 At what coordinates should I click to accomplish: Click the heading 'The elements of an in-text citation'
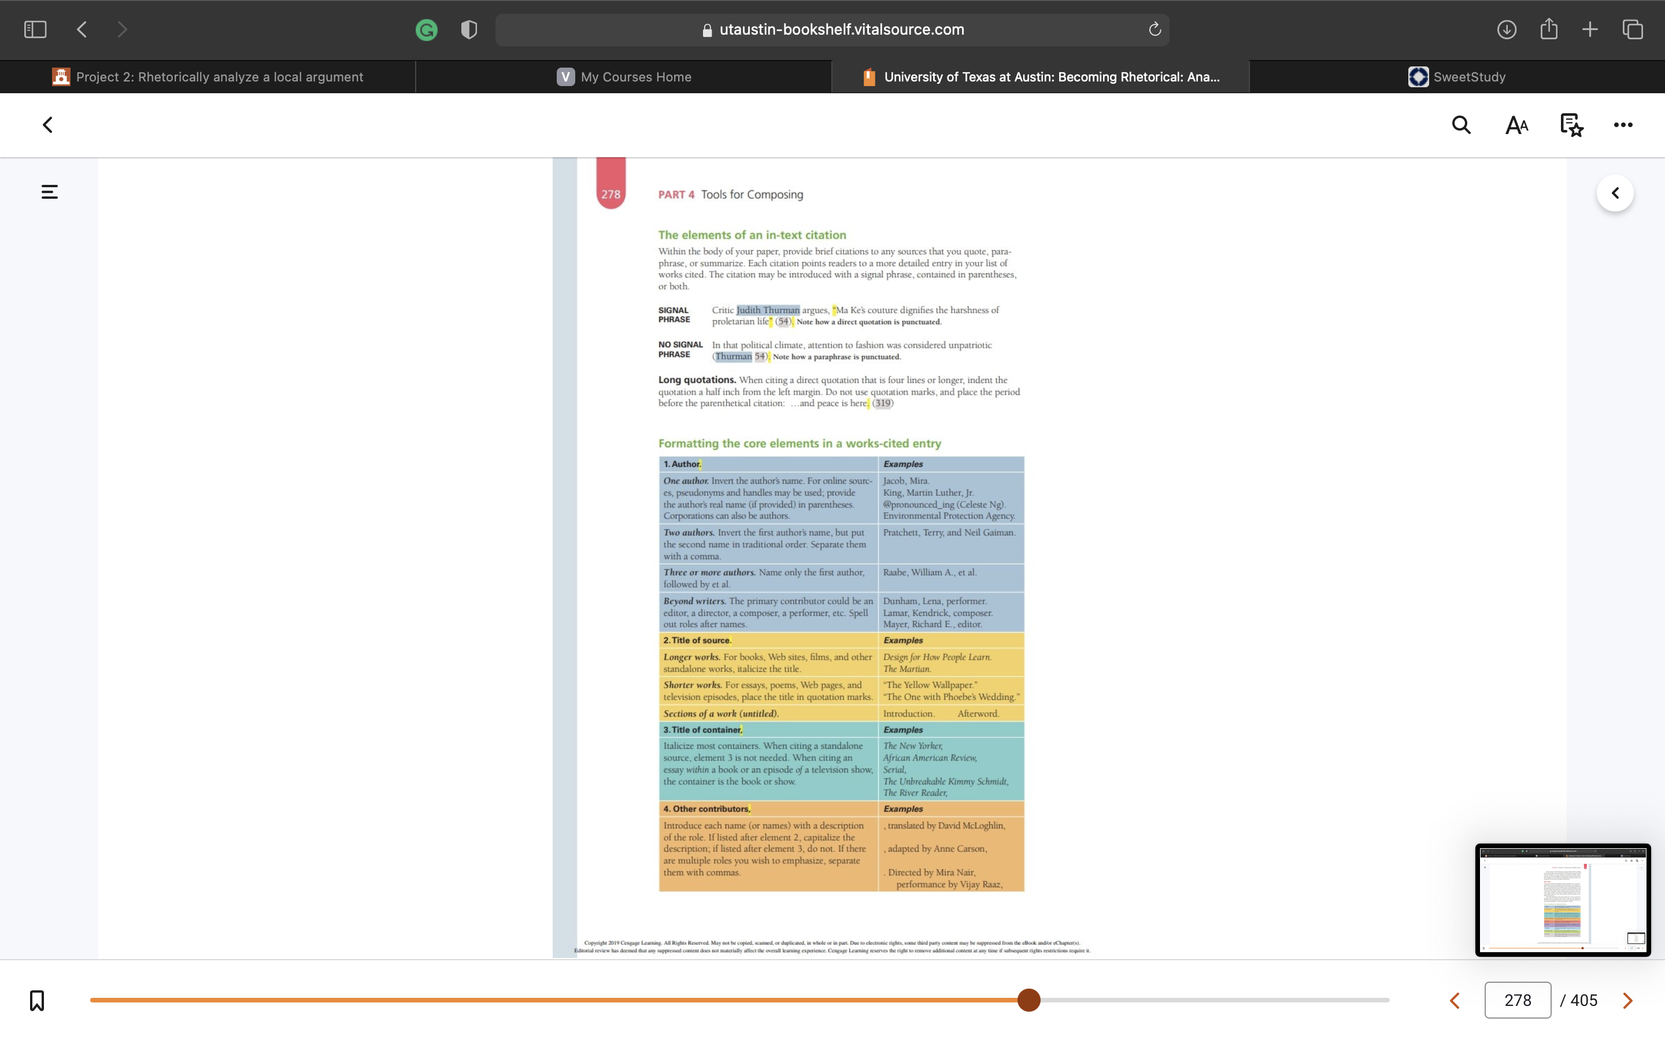coord(752,235)
